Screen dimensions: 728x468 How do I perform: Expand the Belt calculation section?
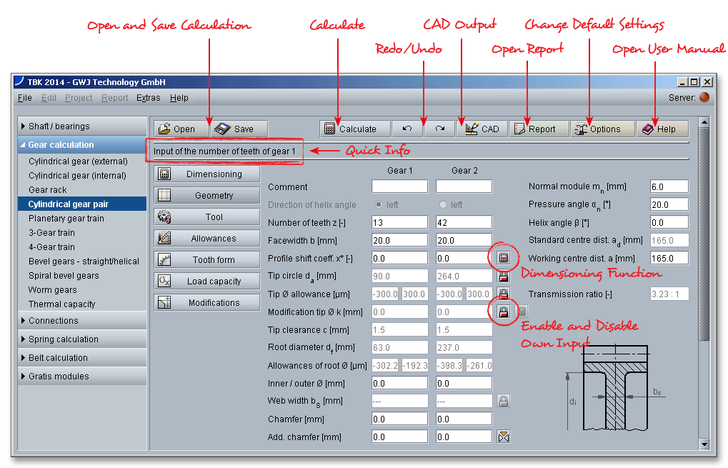tap(82, 358)
